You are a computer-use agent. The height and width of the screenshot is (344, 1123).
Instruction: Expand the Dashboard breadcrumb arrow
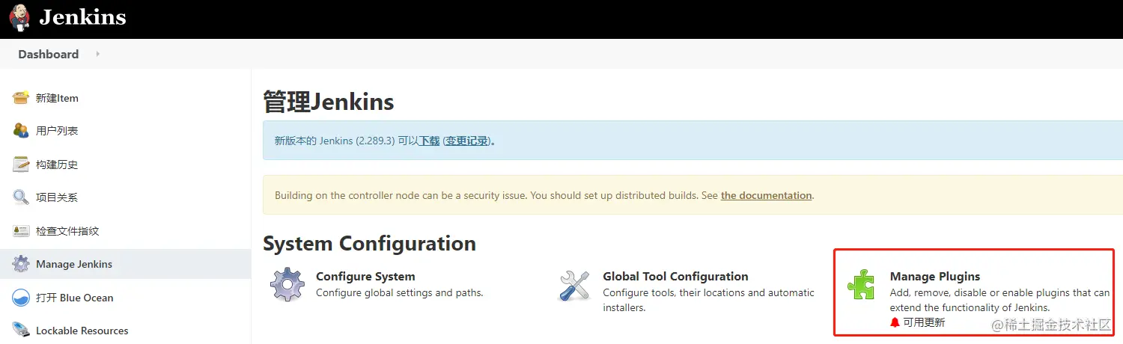tap(97, 54)
